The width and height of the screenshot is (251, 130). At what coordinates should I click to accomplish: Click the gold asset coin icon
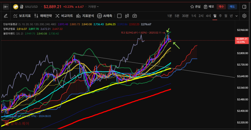click(16, 7)
